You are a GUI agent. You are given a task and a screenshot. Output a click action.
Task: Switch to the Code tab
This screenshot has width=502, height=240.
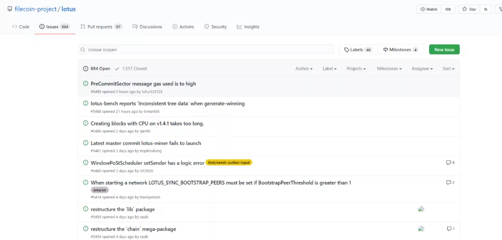pos(21,27)
